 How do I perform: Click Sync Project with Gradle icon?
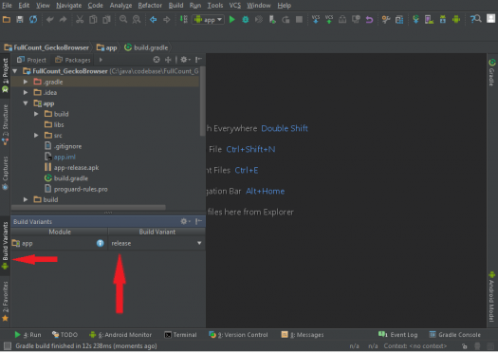[415, 20]
